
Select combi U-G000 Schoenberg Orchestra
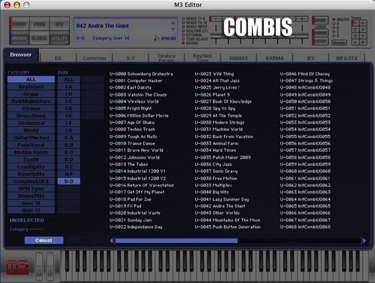(141, 74)
